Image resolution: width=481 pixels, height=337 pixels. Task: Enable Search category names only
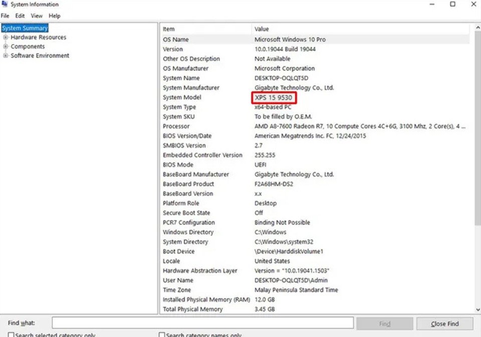coord(161,334)
